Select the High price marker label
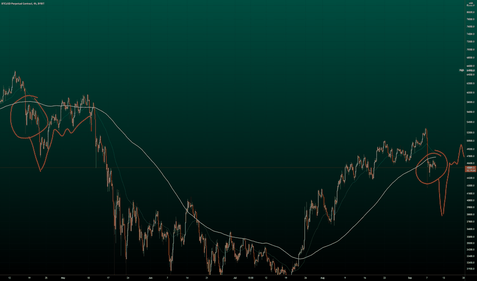Screen dimensions: 477x281 click(462, 70)
